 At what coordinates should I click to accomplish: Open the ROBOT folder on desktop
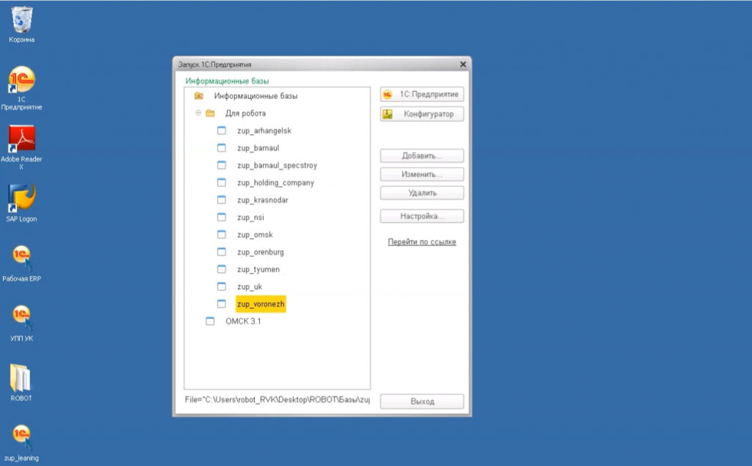21,382
